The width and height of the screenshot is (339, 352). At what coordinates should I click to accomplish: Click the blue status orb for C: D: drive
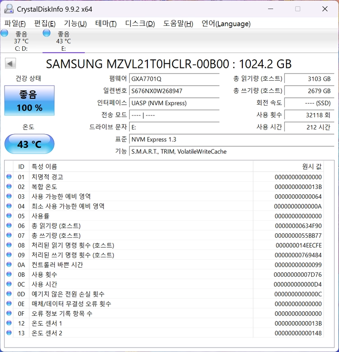5,33
